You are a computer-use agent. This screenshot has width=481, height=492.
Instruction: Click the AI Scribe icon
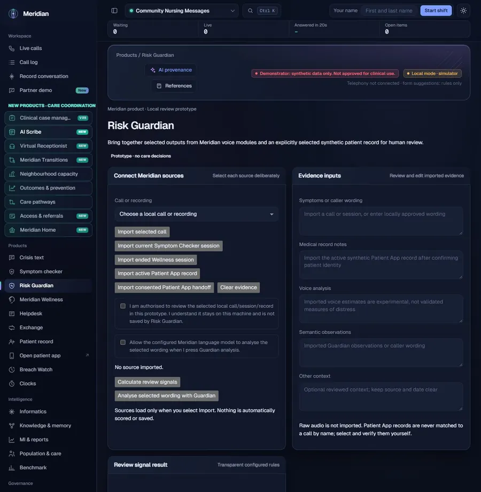click(x=12, y=132)
